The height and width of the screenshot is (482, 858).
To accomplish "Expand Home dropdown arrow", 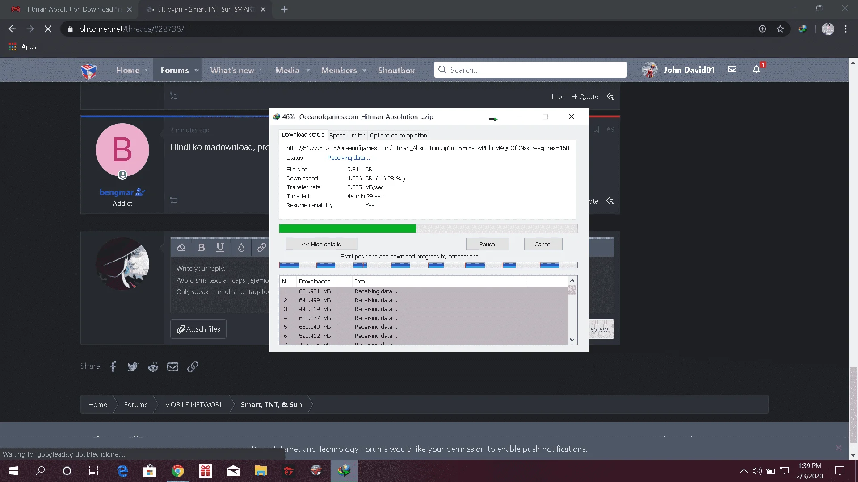I will 147,71.
